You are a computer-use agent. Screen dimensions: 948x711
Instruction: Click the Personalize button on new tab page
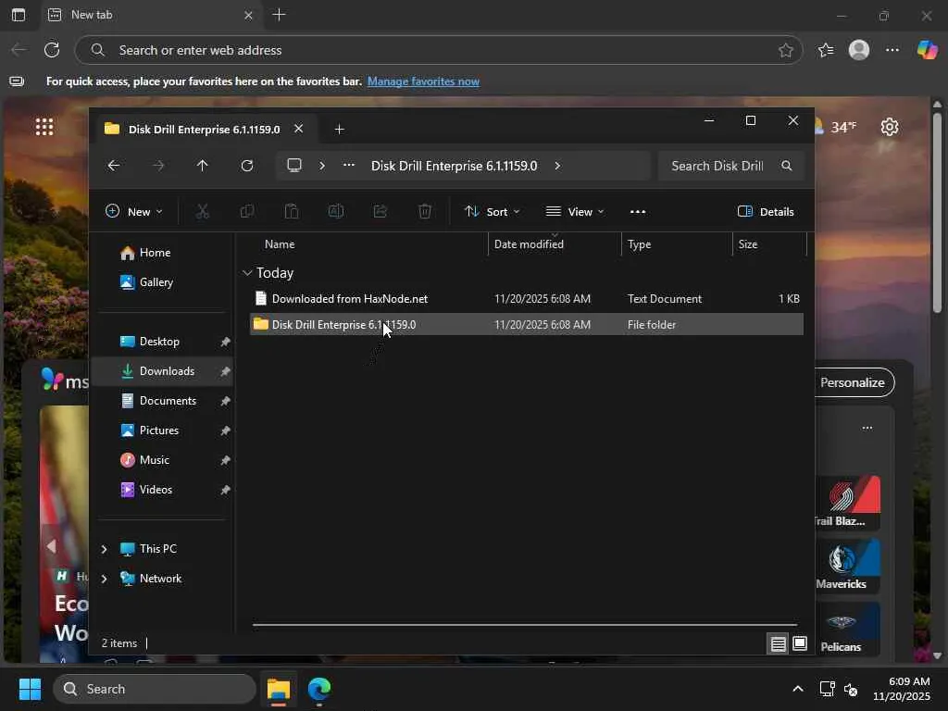coord(852,382)
